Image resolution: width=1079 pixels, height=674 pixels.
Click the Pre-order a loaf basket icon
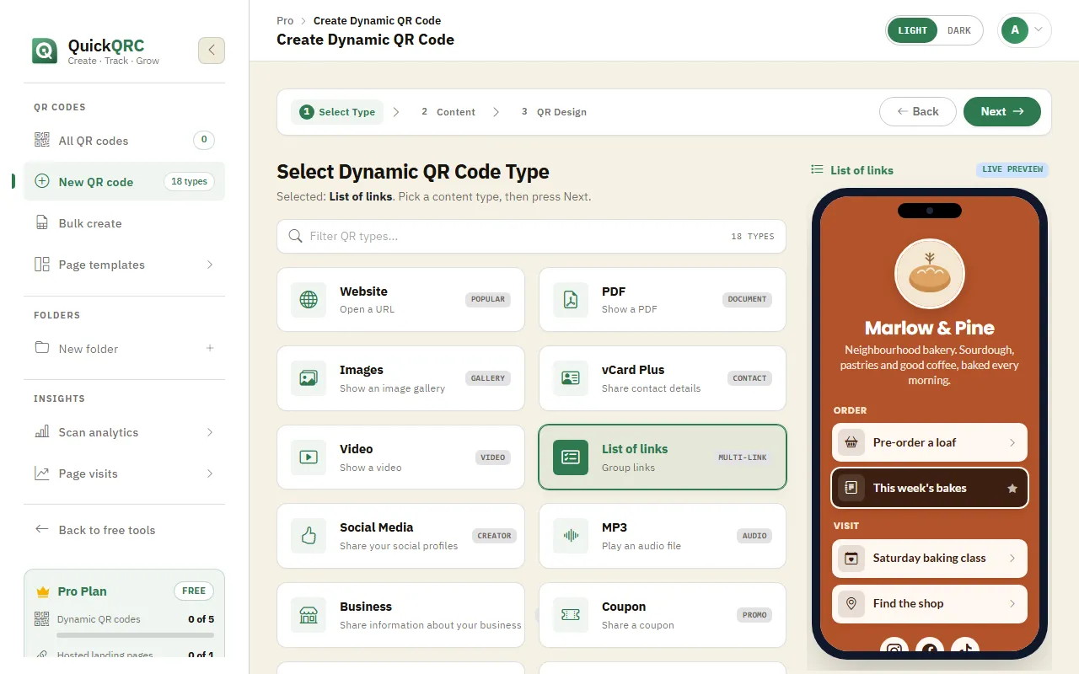(851, 442)
